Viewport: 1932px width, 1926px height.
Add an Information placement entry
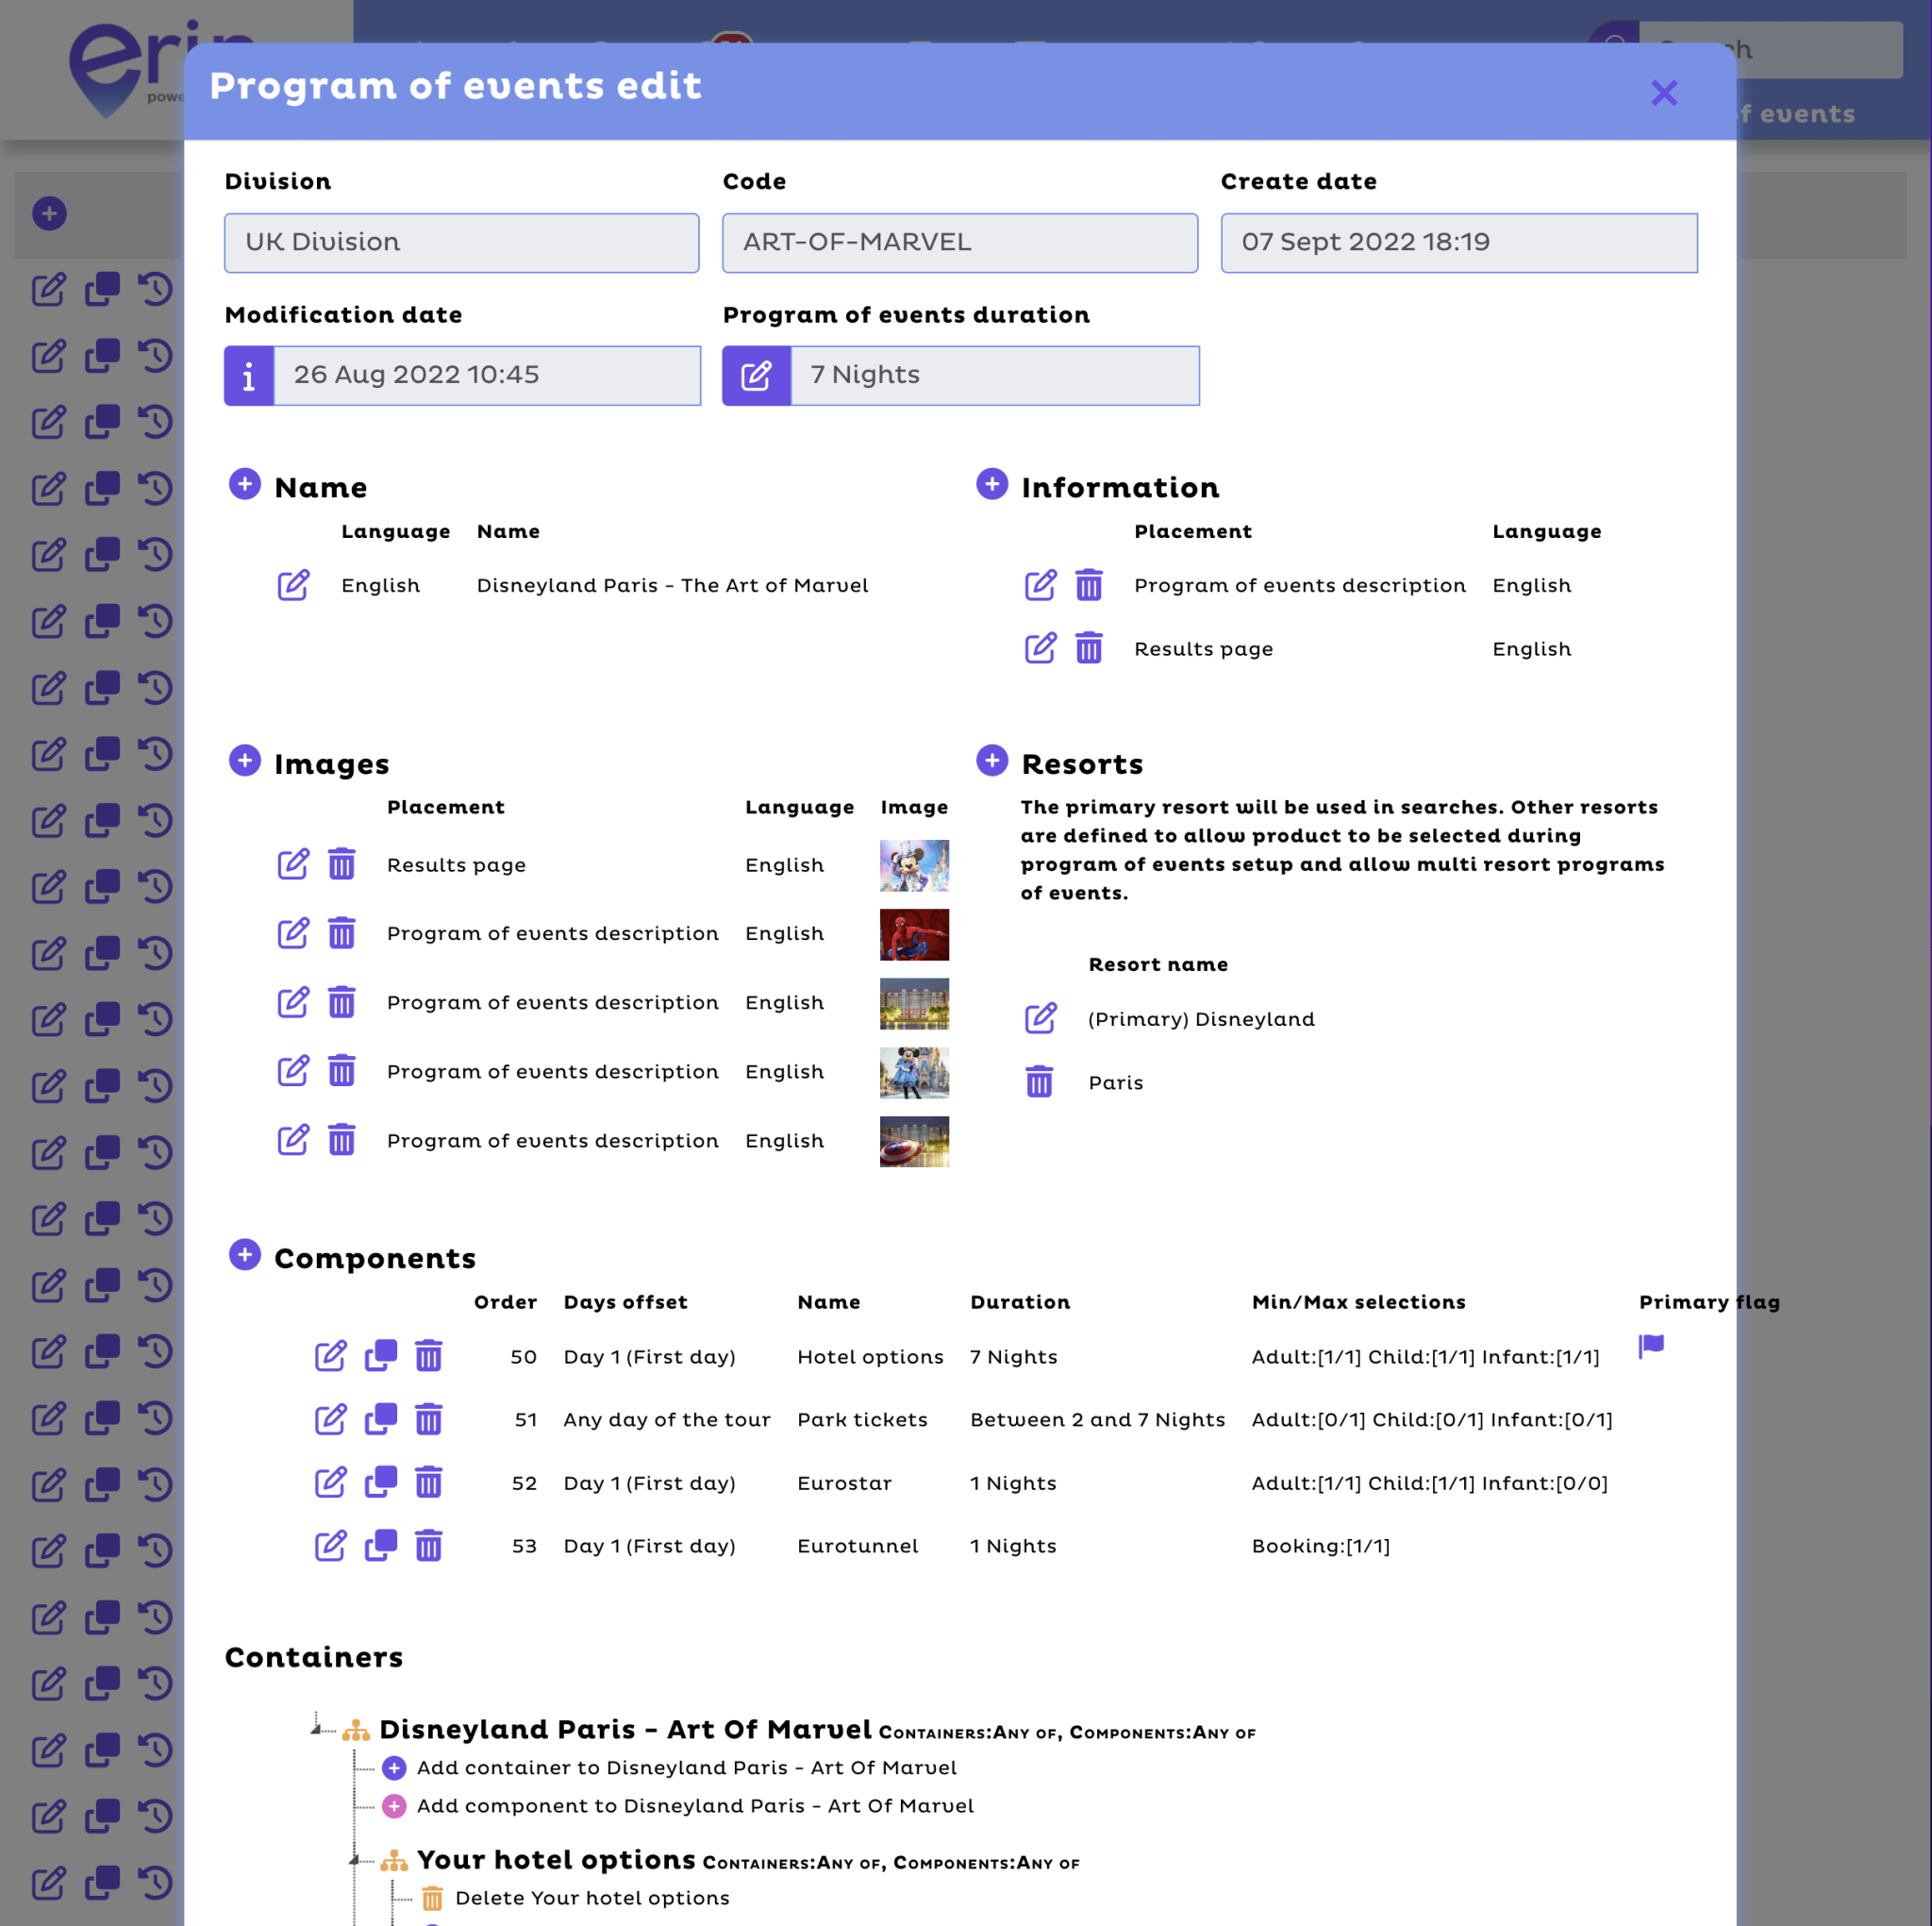click(992, 484)
